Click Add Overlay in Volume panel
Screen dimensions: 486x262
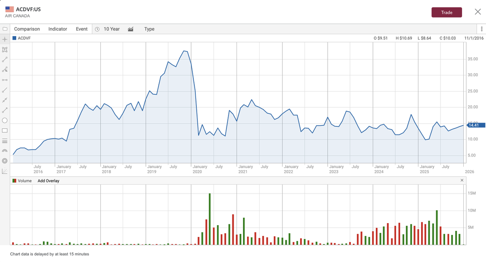click(x=49, y=181)
